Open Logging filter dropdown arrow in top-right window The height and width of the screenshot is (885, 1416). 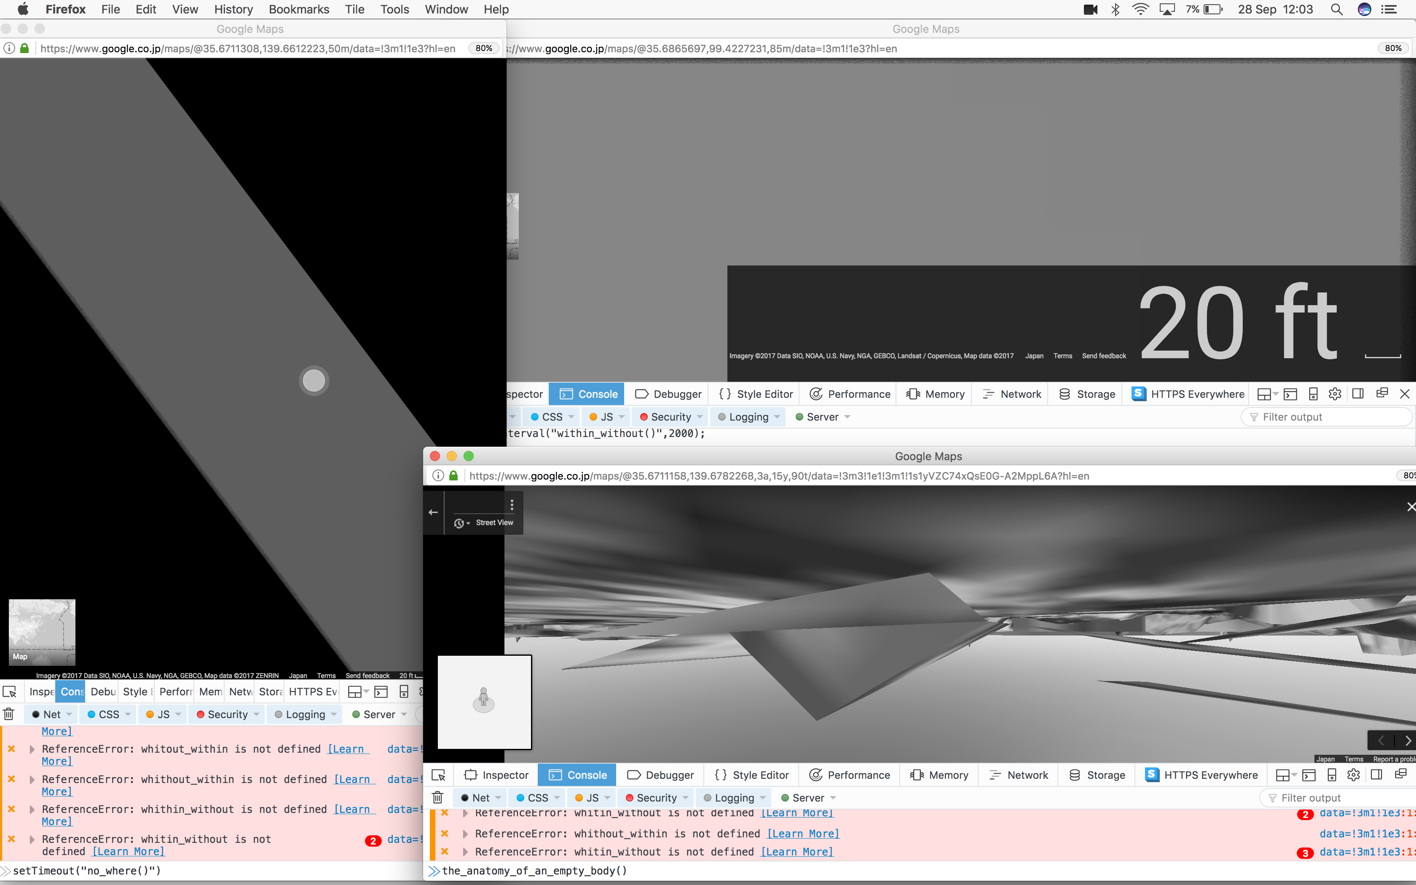pos(777,417)
